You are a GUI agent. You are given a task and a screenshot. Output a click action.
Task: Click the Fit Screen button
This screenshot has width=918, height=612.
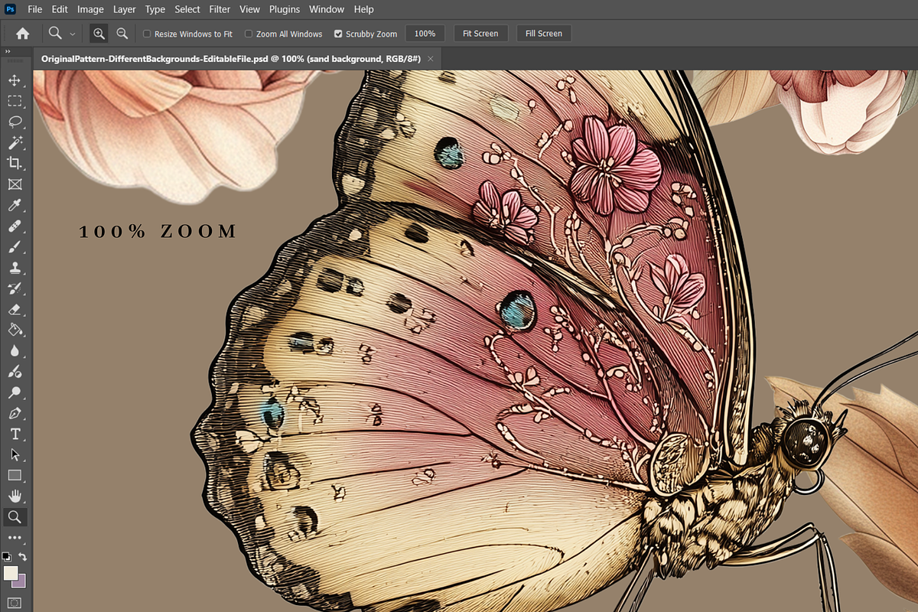pos(480,34)
